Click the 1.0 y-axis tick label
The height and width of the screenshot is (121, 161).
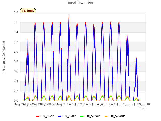pos(16,52)
